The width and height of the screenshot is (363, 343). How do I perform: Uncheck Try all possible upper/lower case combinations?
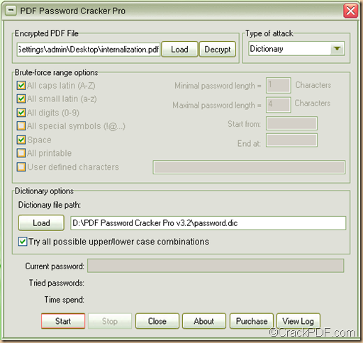23,242
